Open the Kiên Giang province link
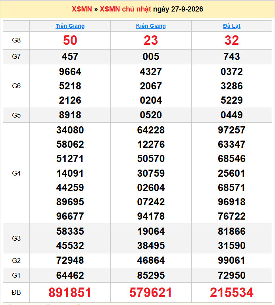This screenshot has width=275, height=305. [151, 26]
